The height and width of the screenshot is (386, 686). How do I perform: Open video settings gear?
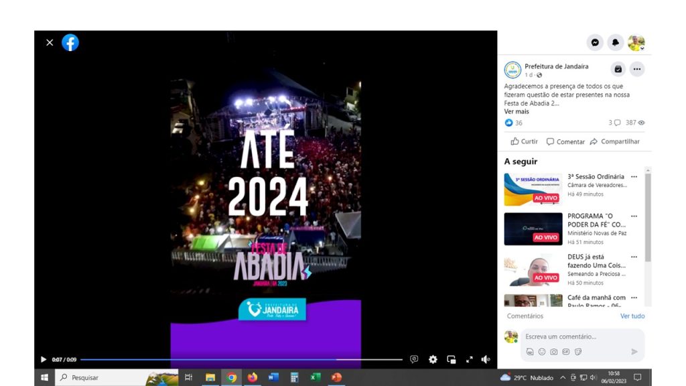(433, 359)
